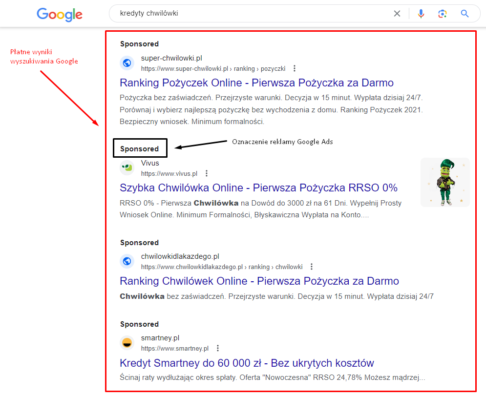Click the https://www.smartney.pl URL
This screenshot has height=397, width=486.
pyautogui.click(x=175, y=349)
